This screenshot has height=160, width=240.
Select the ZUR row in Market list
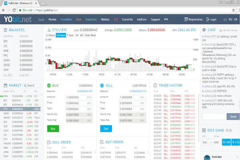tap(20, 126)
